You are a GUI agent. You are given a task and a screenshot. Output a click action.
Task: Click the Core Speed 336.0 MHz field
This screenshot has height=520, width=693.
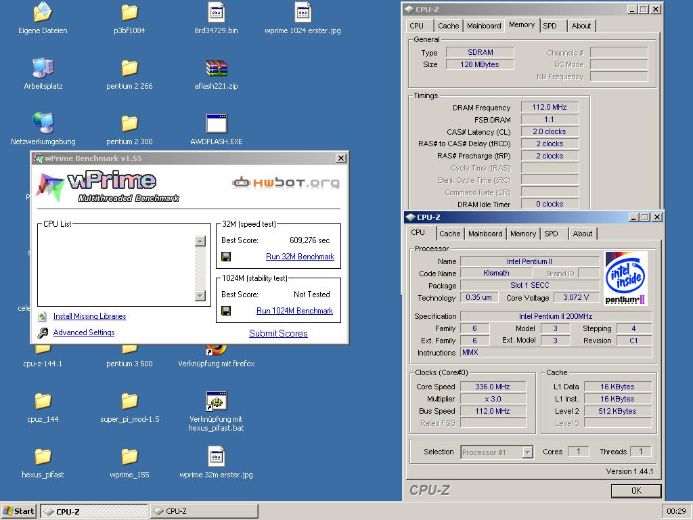pos(493,387)
